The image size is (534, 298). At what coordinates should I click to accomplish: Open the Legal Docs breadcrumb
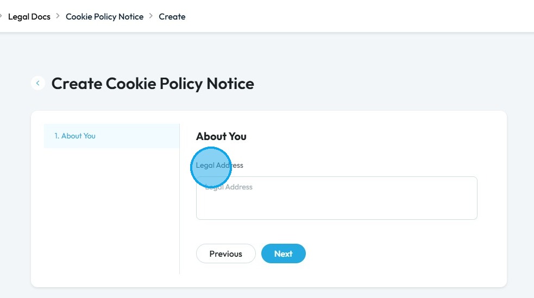pyautogui.click(x=29, y=17)
